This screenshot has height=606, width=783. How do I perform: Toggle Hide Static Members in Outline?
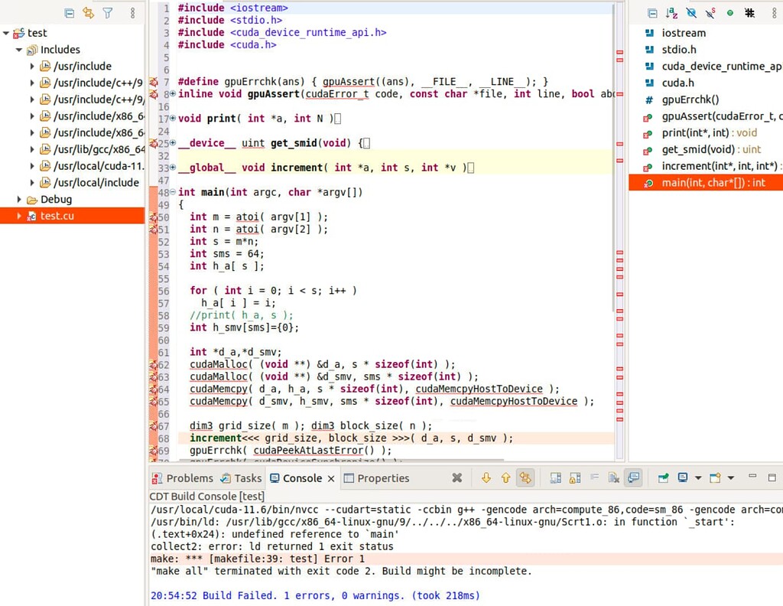(710, 13)
